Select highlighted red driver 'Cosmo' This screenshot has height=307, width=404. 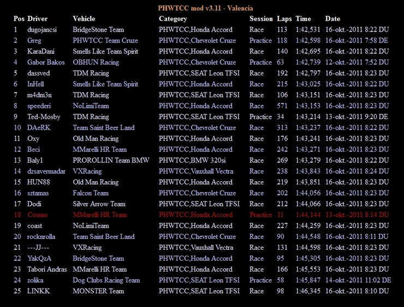pyautogui.click(x=37, y=215)
